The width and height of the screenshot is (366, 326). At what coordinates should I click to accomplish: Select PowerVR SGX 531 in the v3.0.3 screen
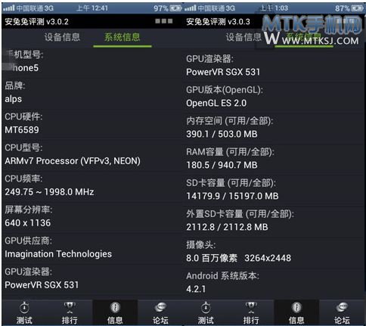pos(223,72)
